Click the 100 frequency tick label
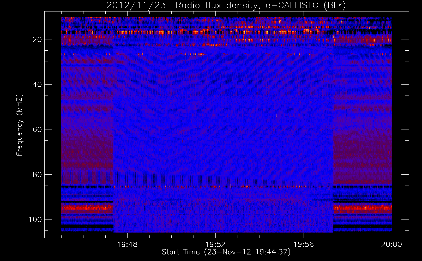The height and width of the screenshot is (261, 422). pyautogui.click(x=35, y=220)
